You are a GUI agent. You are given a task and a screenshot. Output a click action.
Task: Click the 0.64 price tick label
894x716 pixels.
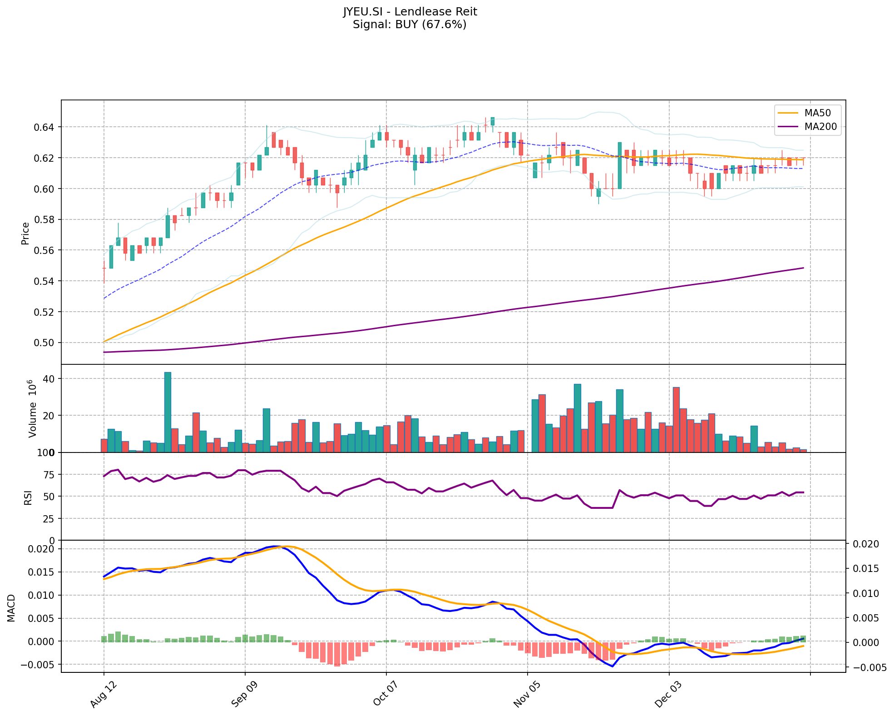point(44,127)
